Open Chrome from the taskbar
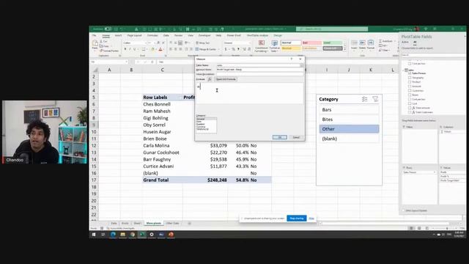The width and height of the screenshot is (469, 264). (x=132, y=235)
